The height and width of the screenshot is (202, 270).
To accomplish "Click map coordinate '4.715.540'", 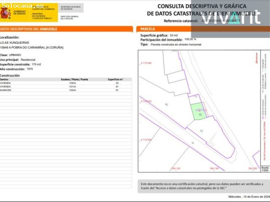I will [146, 63].
